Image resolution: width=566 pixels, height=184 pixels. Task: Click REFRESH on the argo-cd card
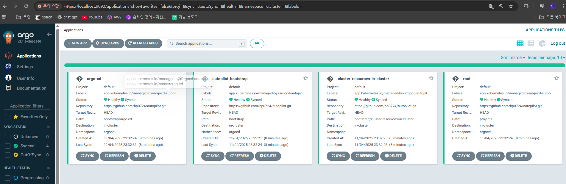(x=114, y=156)
